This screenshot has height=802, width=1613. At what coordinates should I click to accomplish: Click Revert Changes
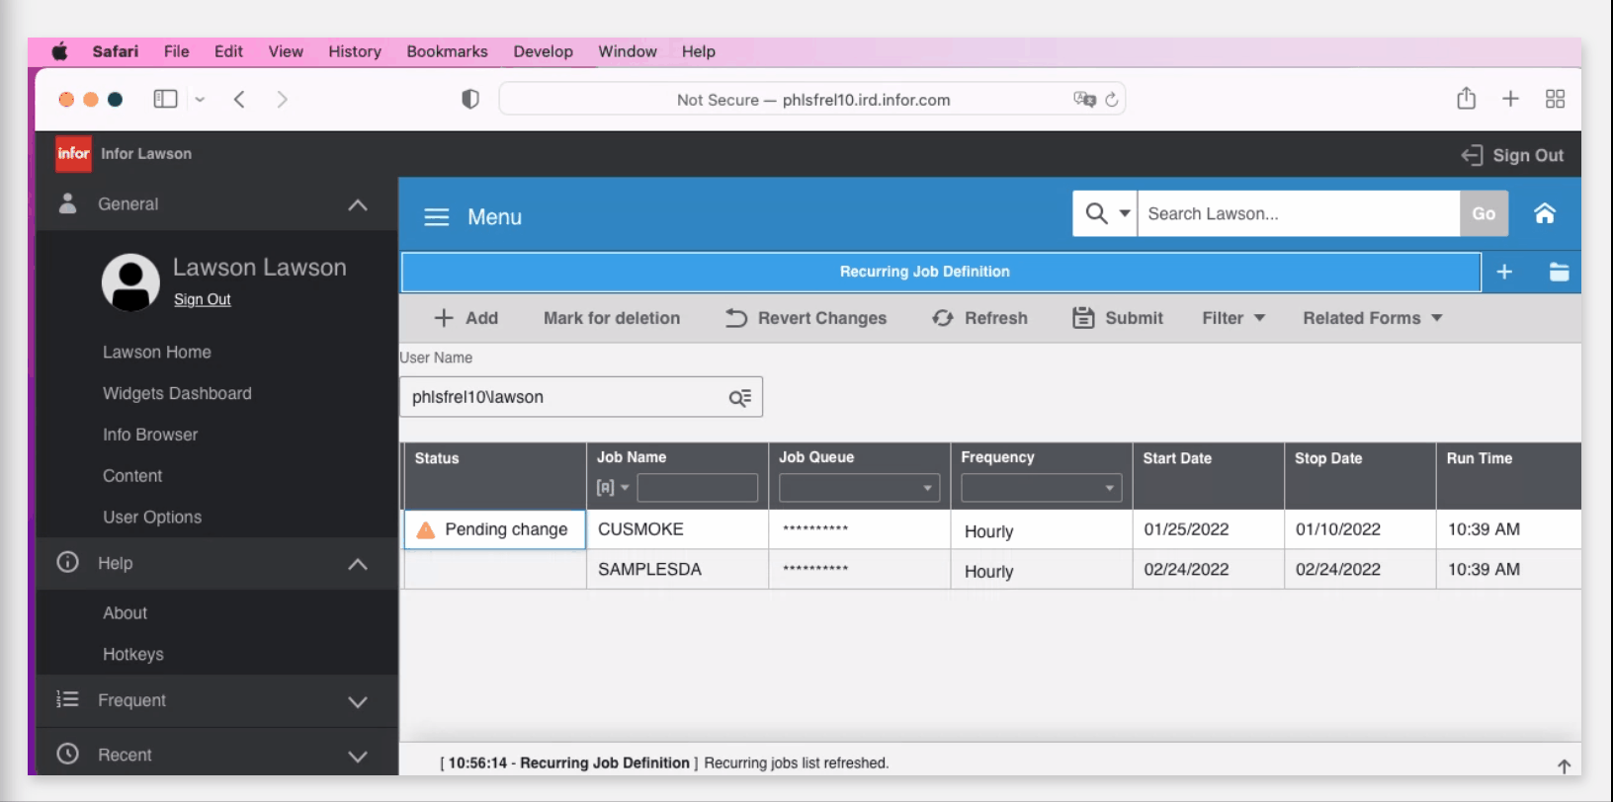[x=806, y=318]
